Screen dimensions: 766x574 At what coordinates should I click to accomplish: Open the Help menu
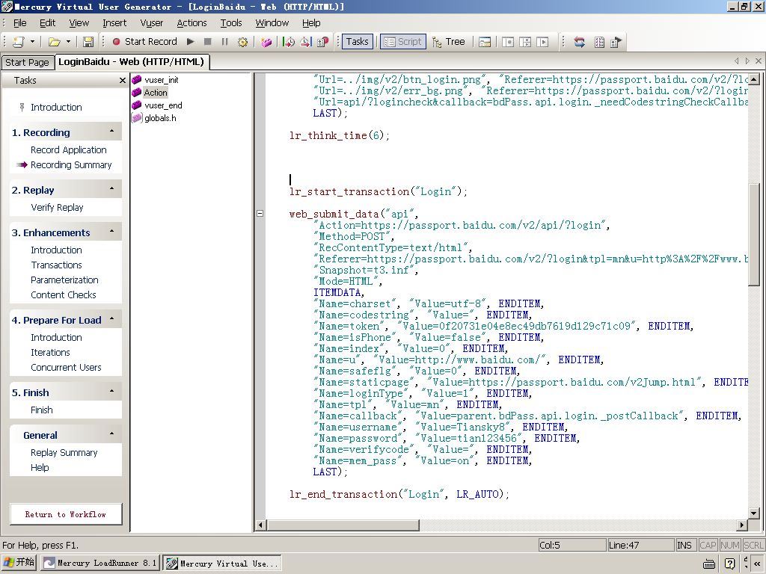(x=311, y=23)
